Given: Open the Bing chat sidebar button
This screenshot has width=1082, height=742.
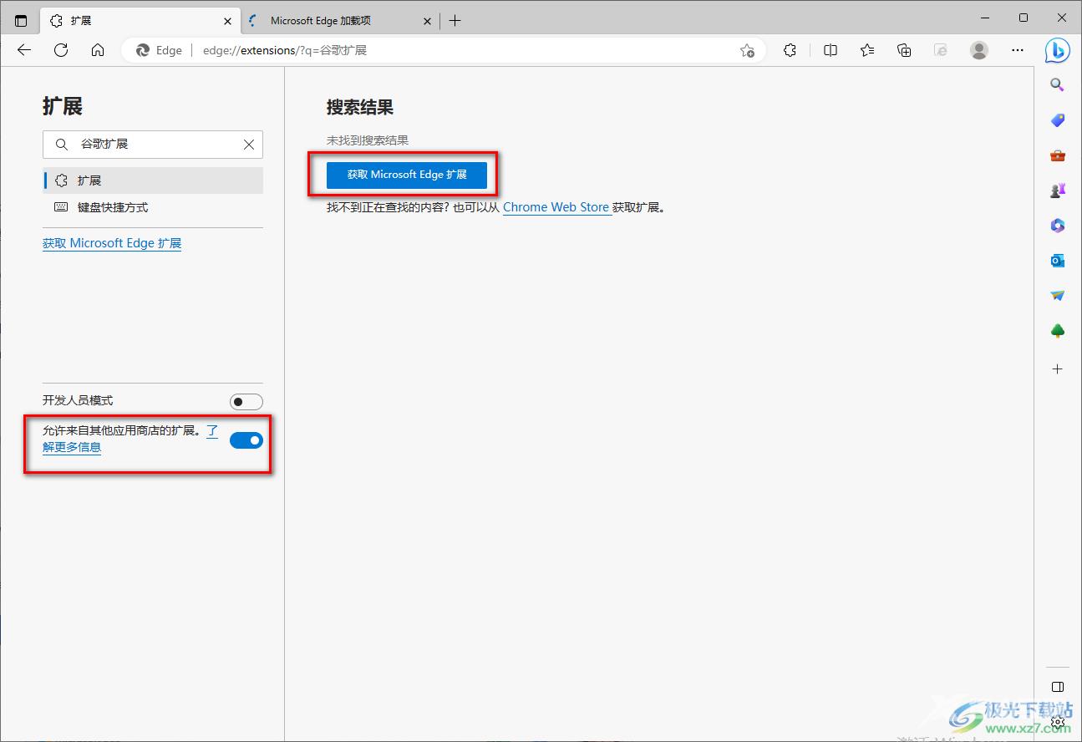Looking at the screenshot, I should coord(1058,50).
